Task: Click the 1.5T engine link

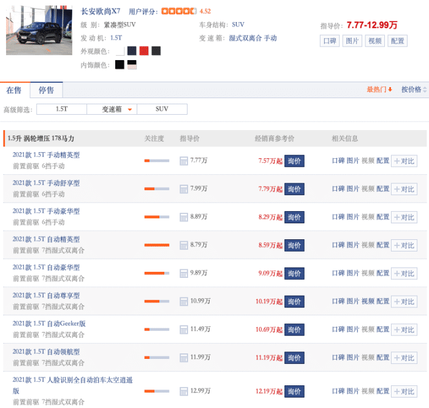Action: point(116,38)
